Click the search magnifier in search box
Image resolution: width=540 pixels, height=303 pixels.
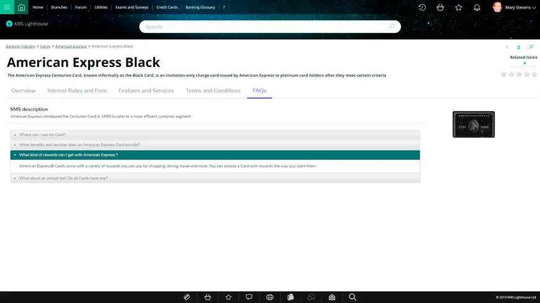392,27
